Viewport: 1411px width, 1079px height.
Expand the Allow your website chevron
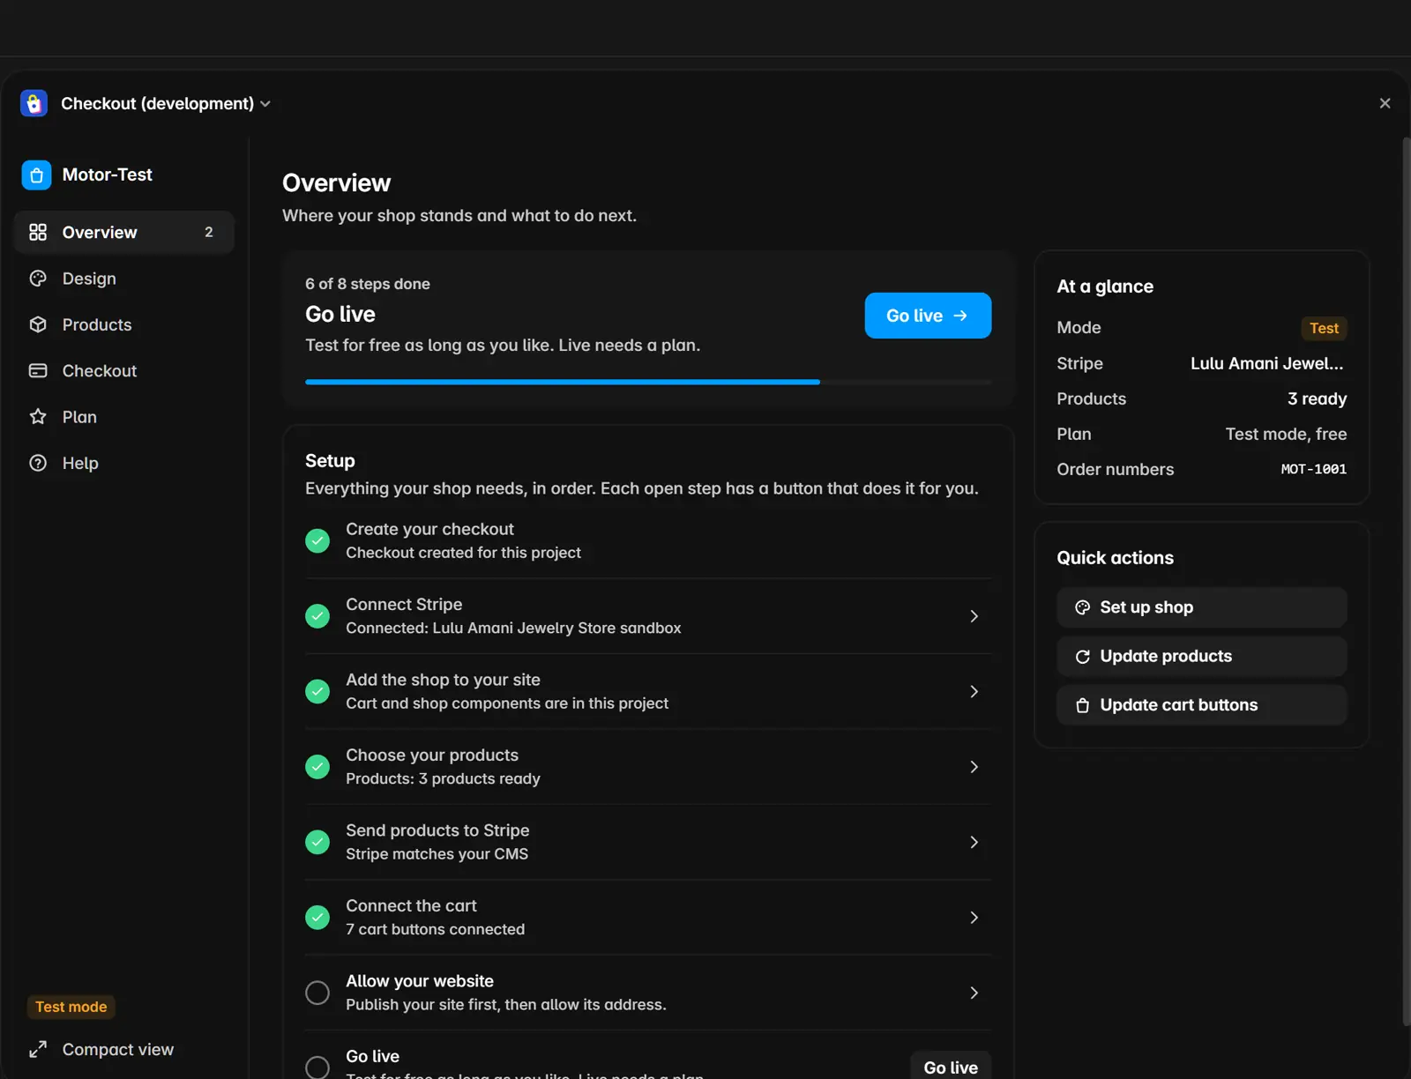[974, 993]
